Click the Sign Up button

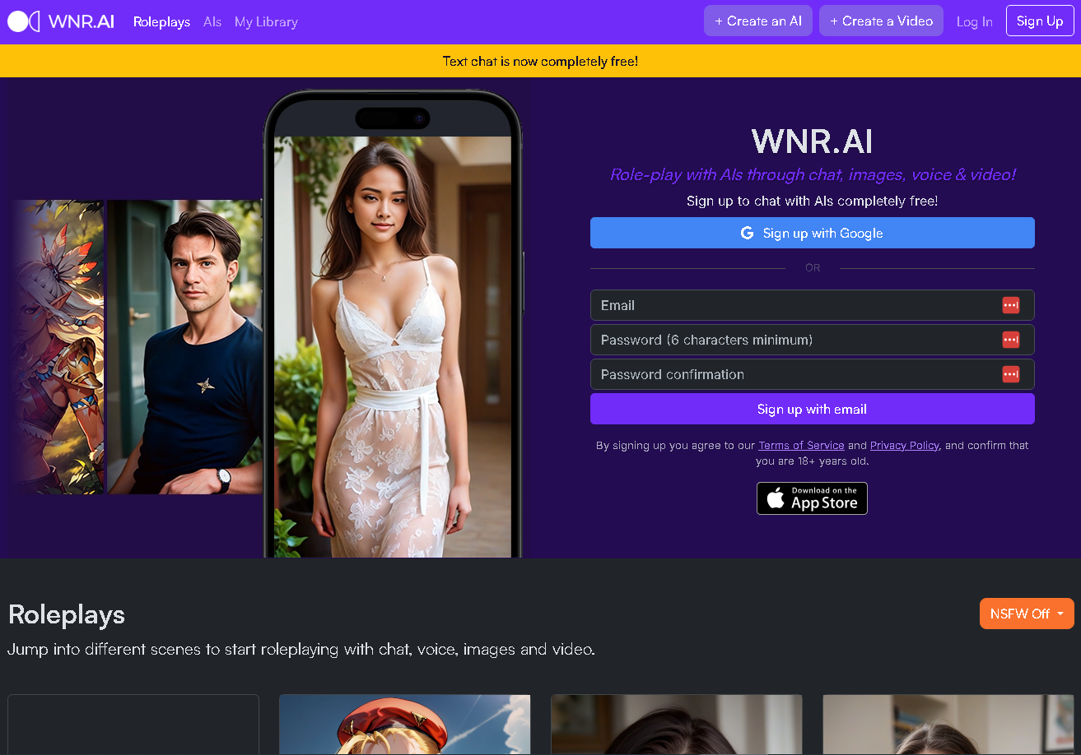point(1039,21)
